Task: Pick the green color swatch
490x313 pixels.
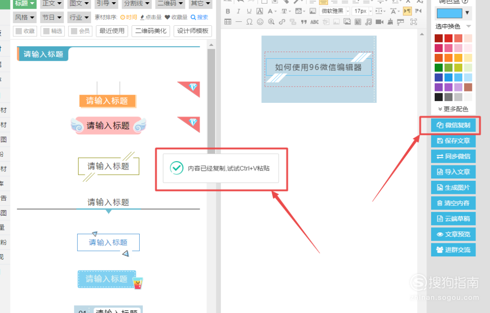Action: (x=438, y=67)
